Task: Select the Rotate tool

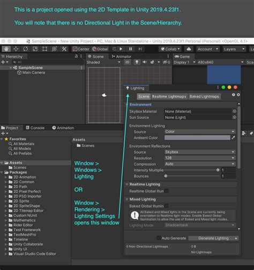Action: pyautogui.click(x=26, y=49)
